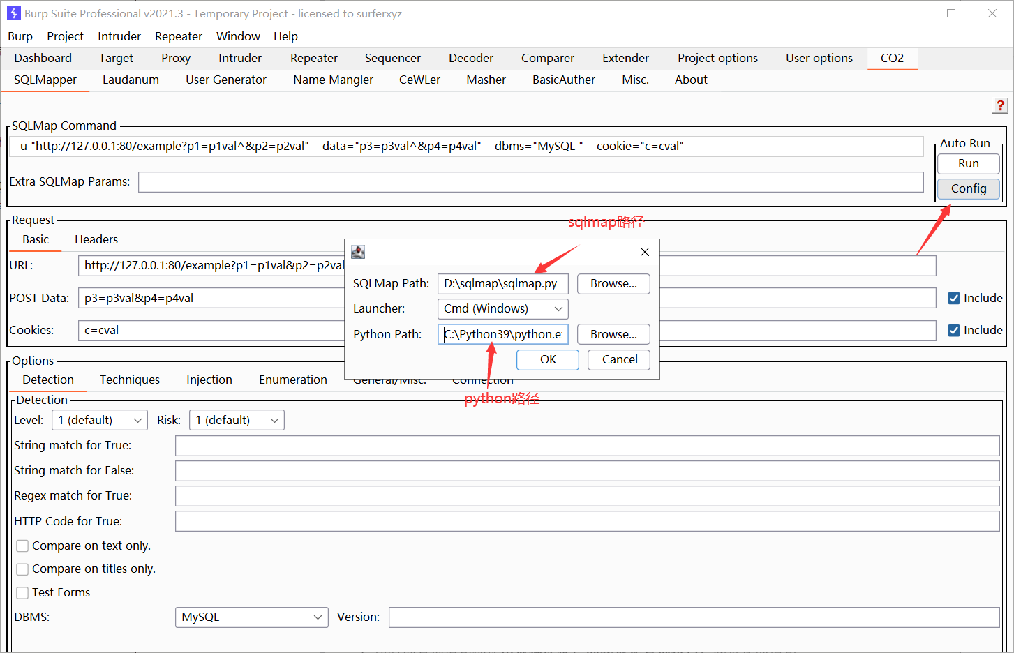Click the Config button

coord(968,188)
